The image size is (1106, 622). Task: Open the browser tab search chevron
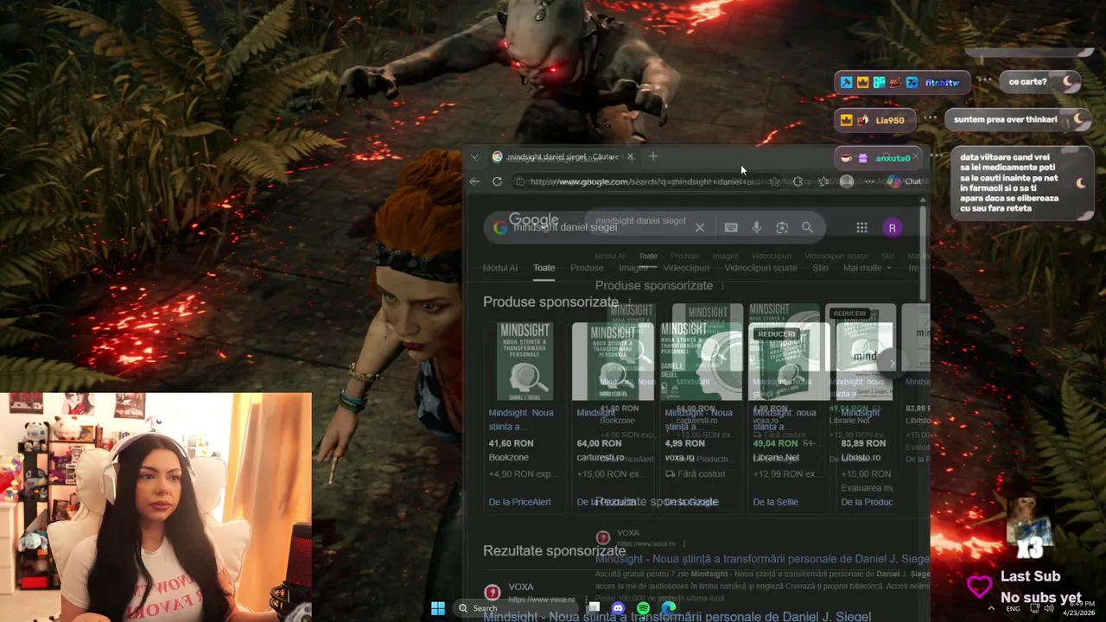[474, 157]
